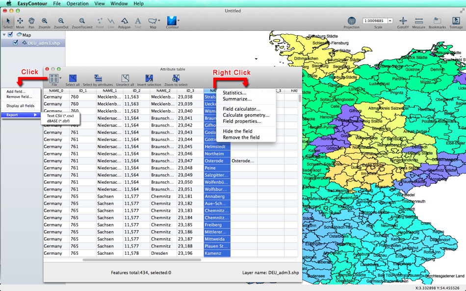Screen dimensions: 466x291
Task: Open the Apple menu
Action: pos(9,3)
